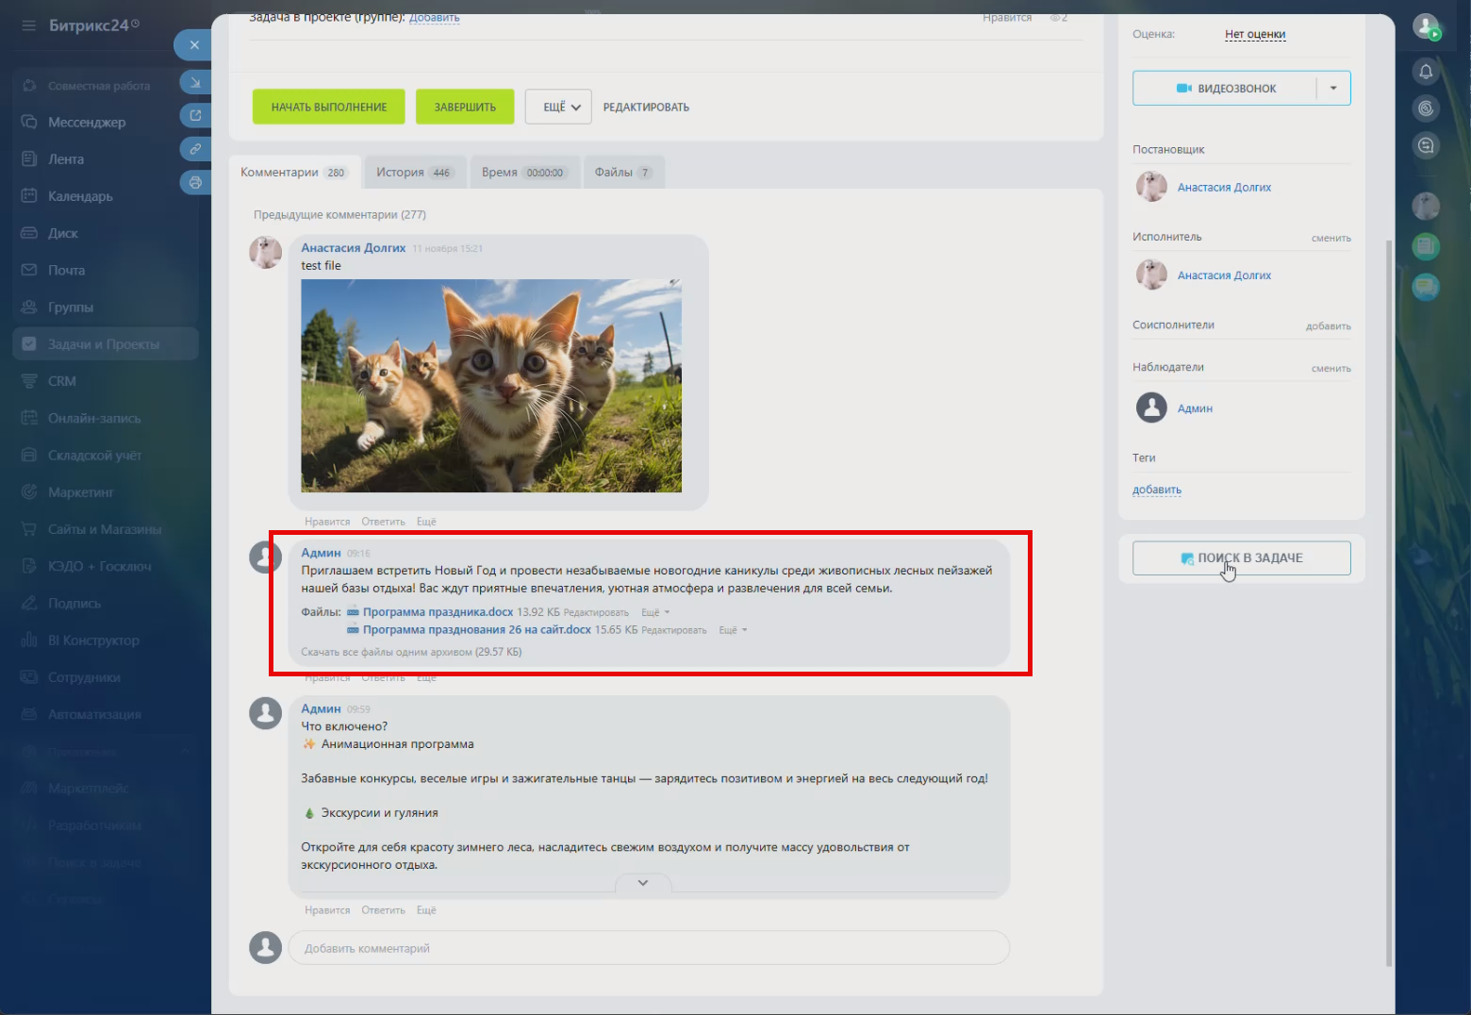Open Анастасия Долгих under Постановщик
Image resolution: width=1471 pixels, height=1015 pixels.
(x=1224, y=188)
